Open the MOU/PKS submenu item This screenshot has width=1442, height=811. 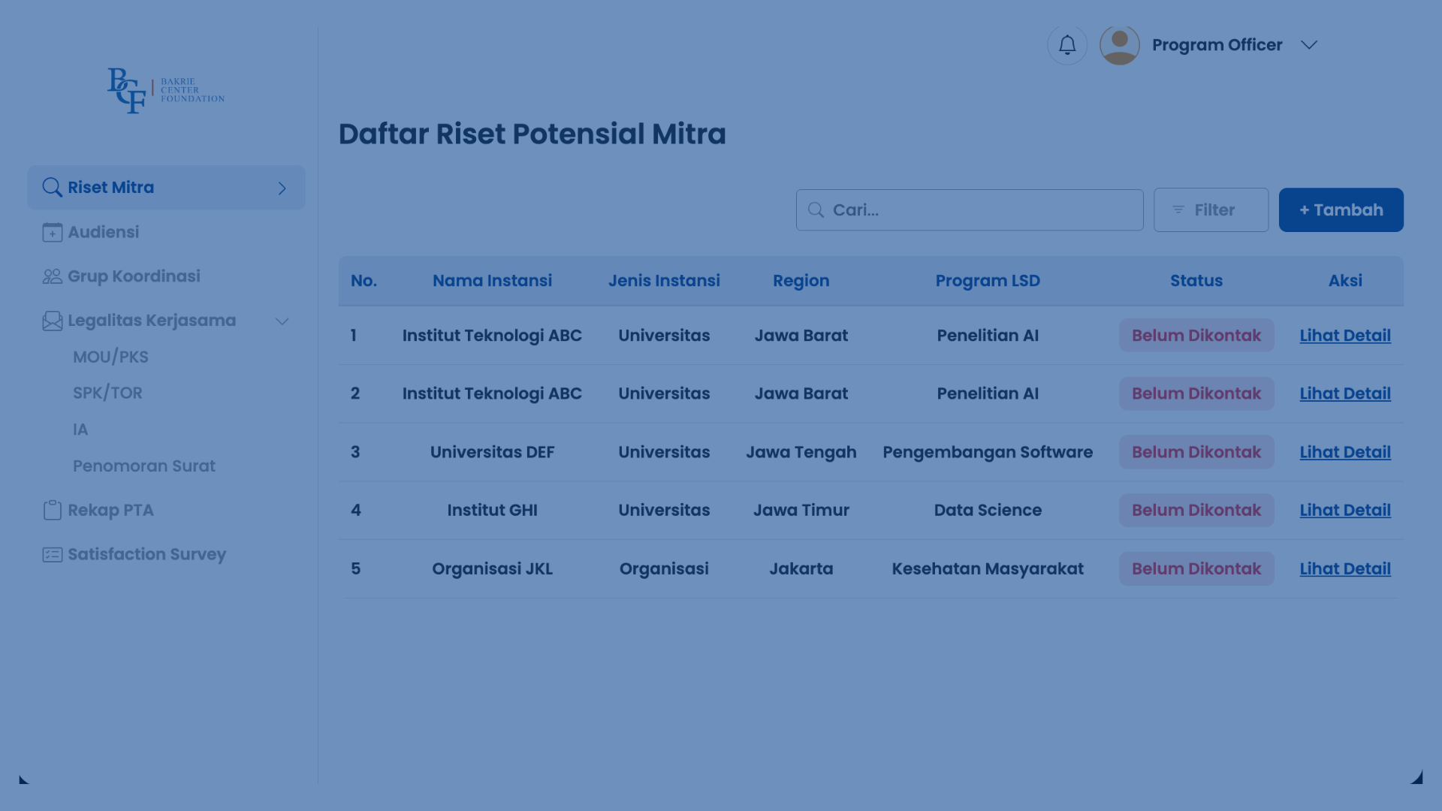110,357
